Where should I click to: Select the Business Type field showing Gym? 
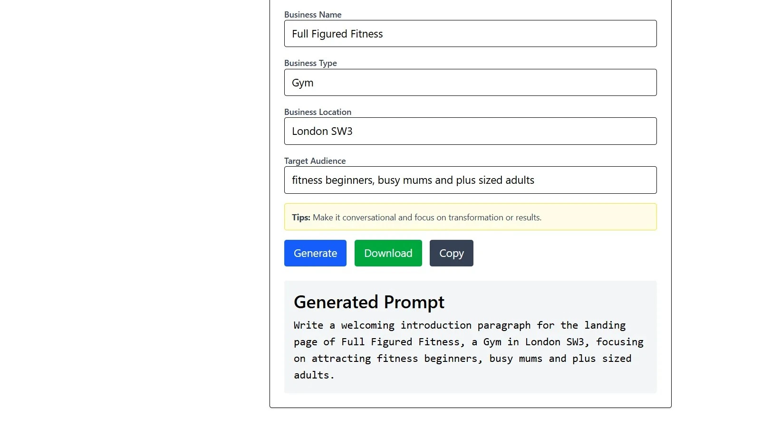coord(470,82)
